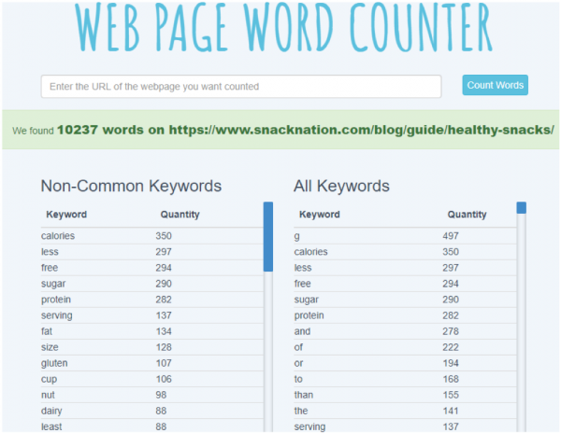Image resolution: width=561 pixels, height=433 pixels.
Task: Click quantity 155 next to than
Action: 451,395
